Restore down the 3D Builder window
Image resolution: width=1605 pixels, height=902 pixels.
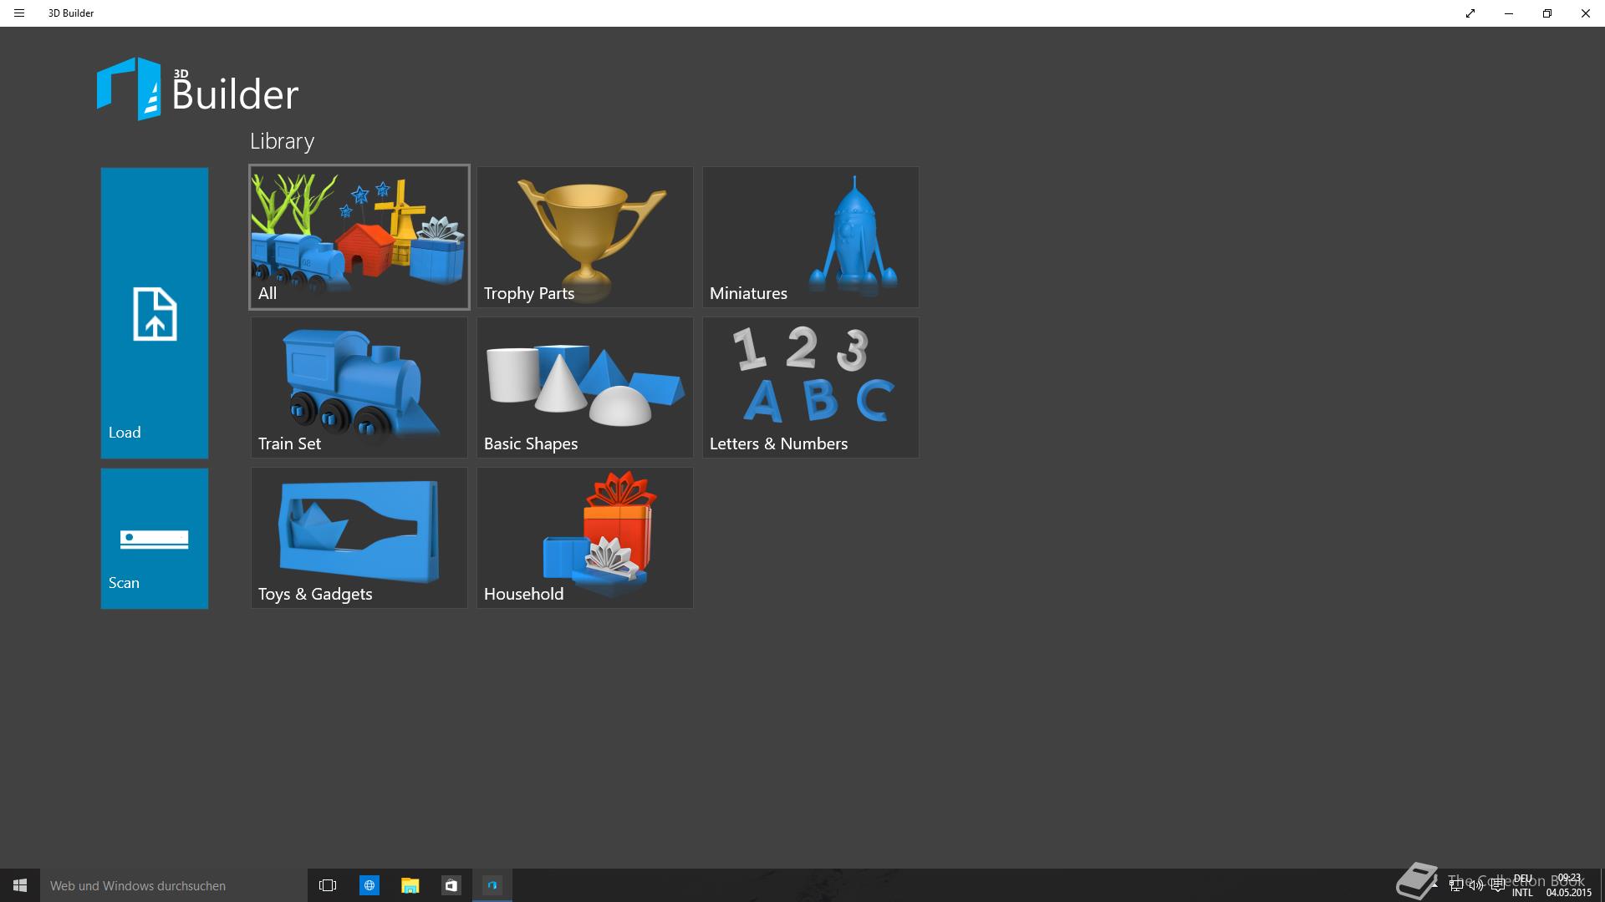1547,13
